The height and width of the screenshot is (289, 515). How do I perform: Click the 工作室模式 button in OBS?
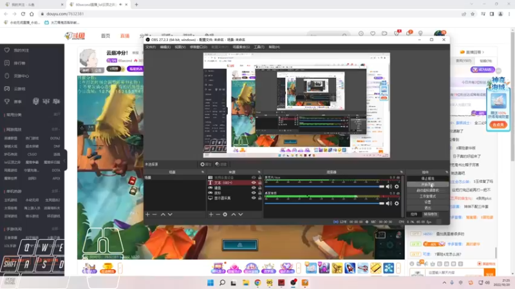427,197
